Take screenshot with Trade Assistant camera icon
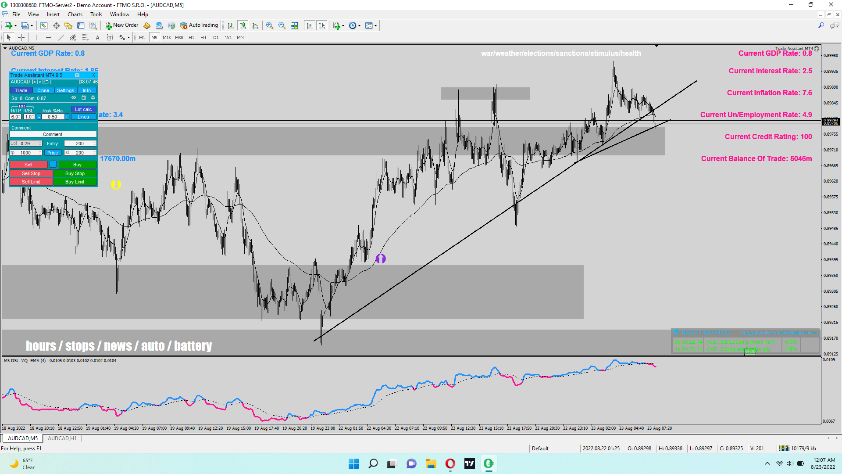Viewport: 842px width, 474px height. (77, 75)
